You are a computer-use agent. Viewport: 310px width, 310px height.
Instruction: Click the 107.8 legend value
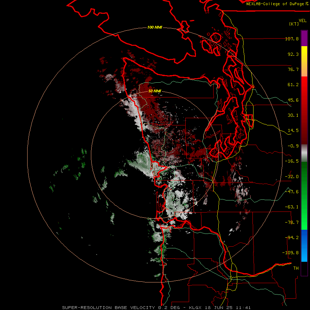(292, 39)
